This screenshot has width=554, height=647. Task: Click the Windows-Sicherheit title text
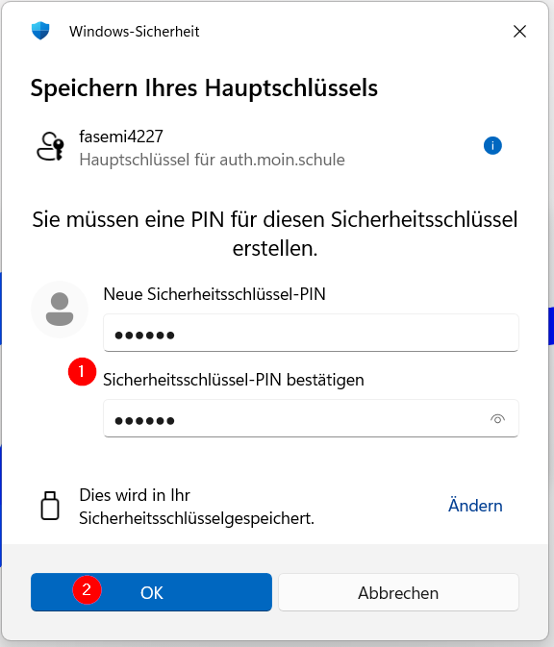[134, 32]
